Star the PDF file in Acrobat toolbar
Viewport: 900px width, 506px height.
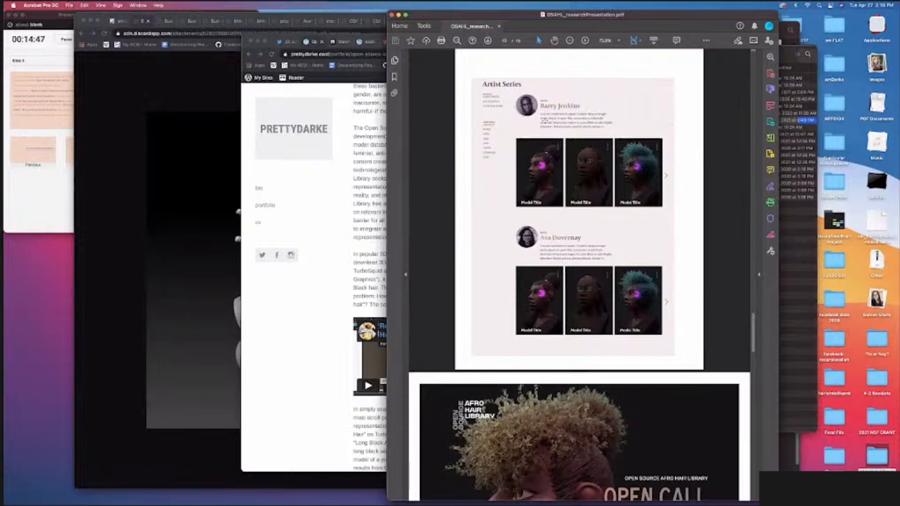pos(410,40)
